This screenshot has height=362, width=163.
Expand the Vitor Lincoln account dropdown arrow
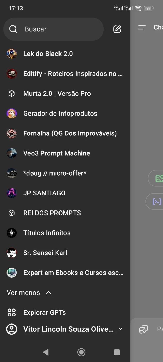point(120,329)
